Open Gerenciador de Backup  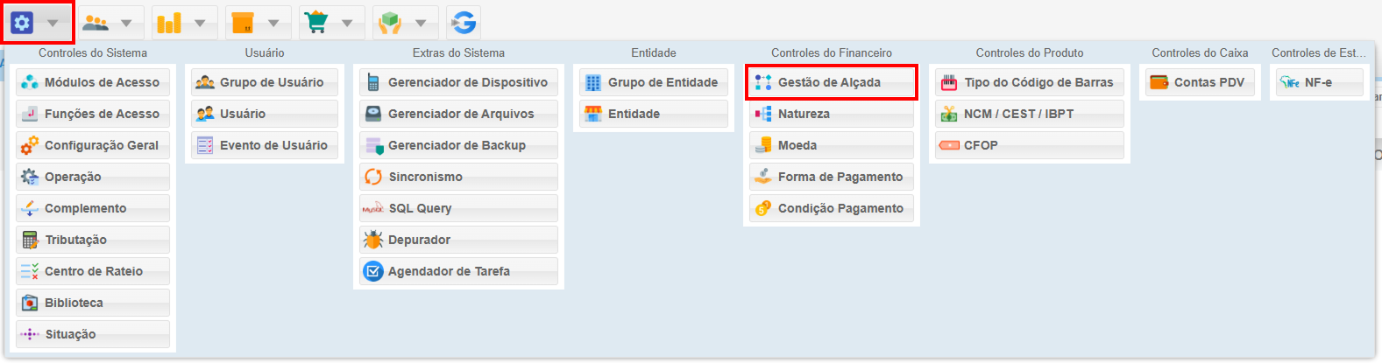pos(458,145)
